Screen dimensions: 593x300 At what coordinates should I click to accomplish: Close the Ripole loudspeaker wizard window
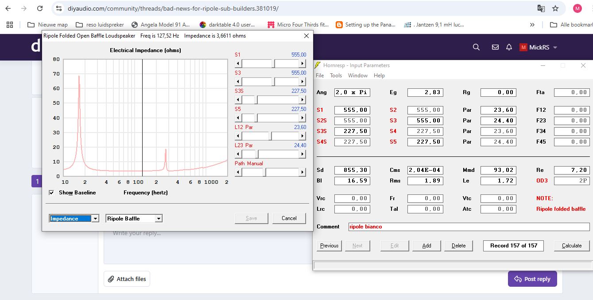pyautogui.click(x=306, y=36)
